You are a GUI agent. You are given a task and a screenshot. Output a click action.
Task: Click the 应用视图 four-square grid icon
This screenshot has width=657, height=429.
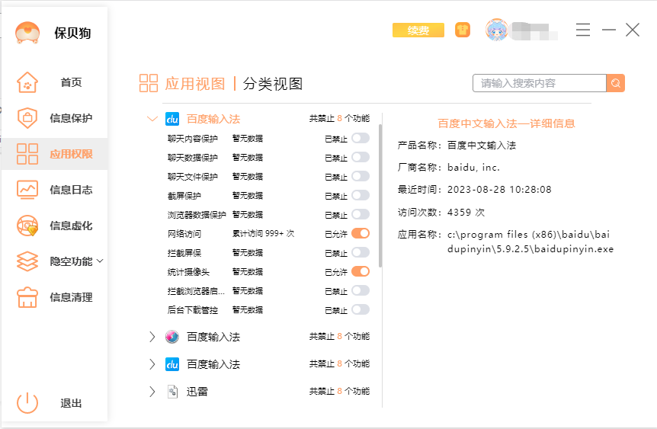149,83
